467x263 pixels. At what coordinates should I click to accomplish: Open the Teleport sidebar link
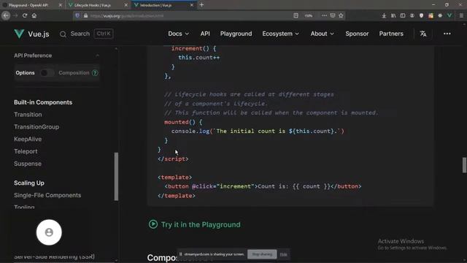point(26,151)
